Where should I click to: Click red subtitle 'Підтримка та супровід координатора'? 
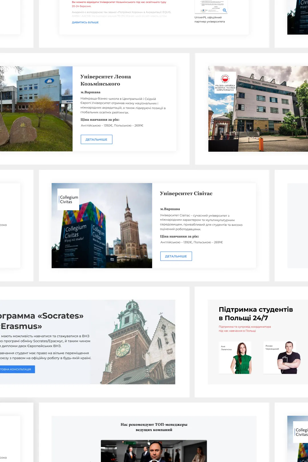tap(245, 329)
